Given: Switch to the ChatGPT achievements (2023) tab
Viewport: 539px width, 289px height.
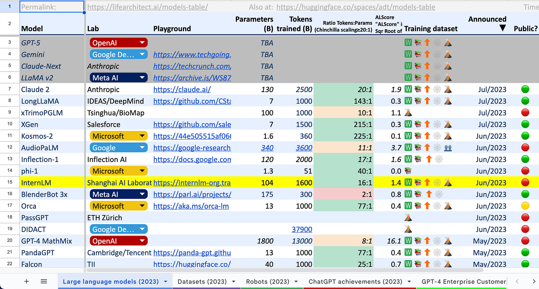Looking at the screenshot, I should coord(359,282).
